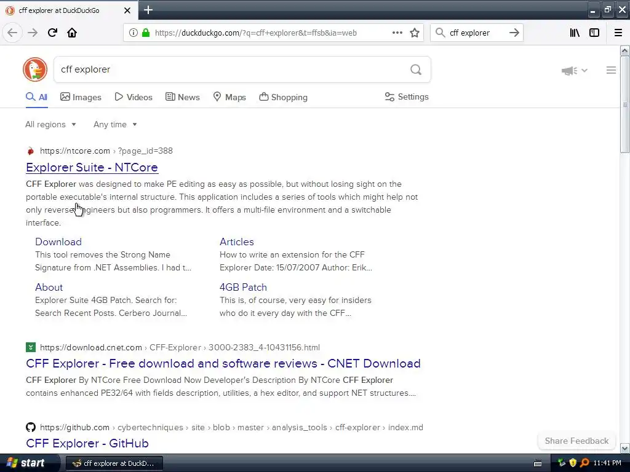Click the security shield tray icon

(573, 463)
